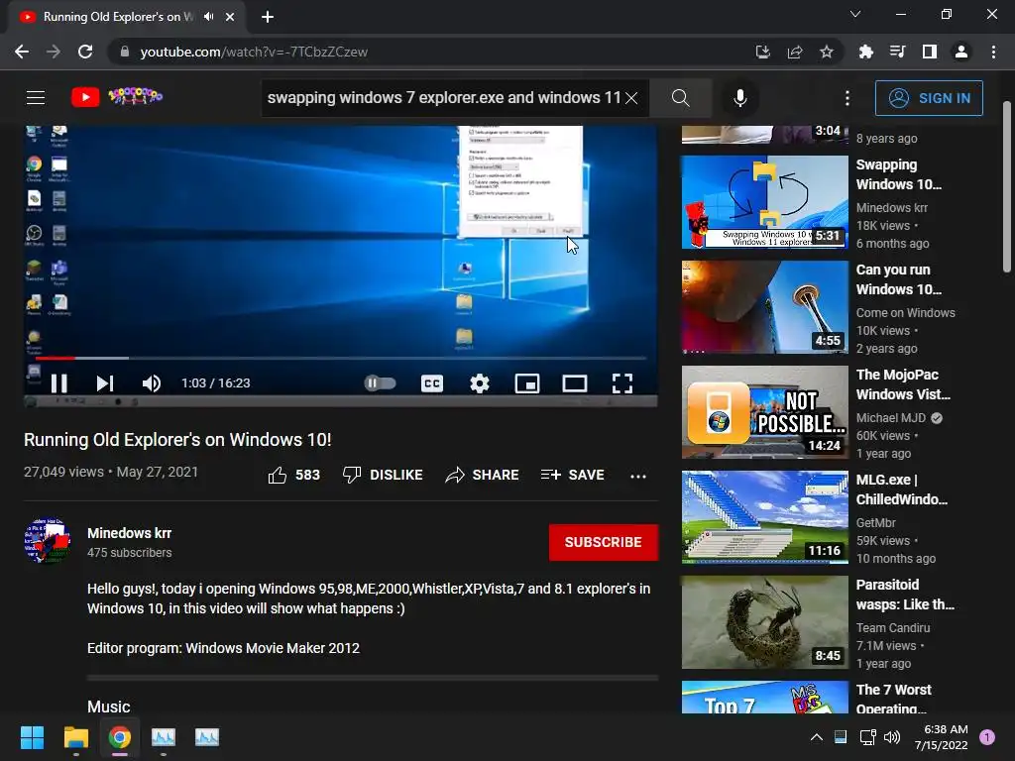Pause the video with the pause button
This screenshot has width=1015, height=761.
tap(58, 383)
